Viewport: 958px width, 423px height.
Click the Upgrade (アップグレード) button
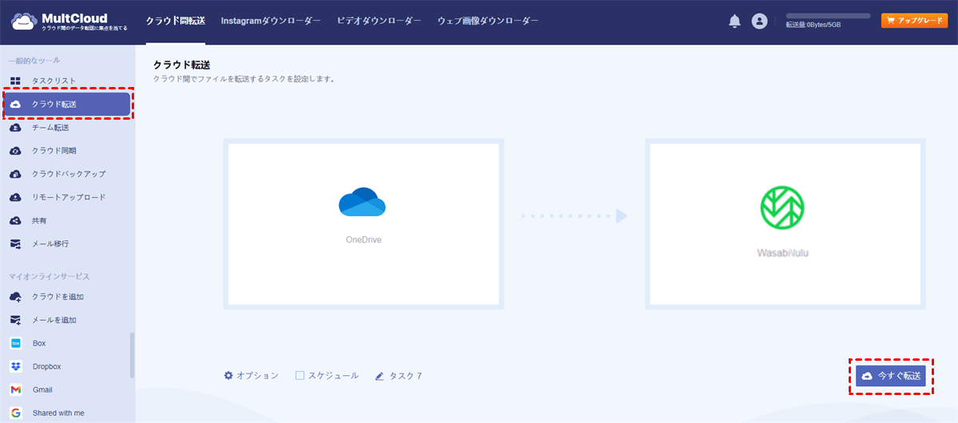914,21
